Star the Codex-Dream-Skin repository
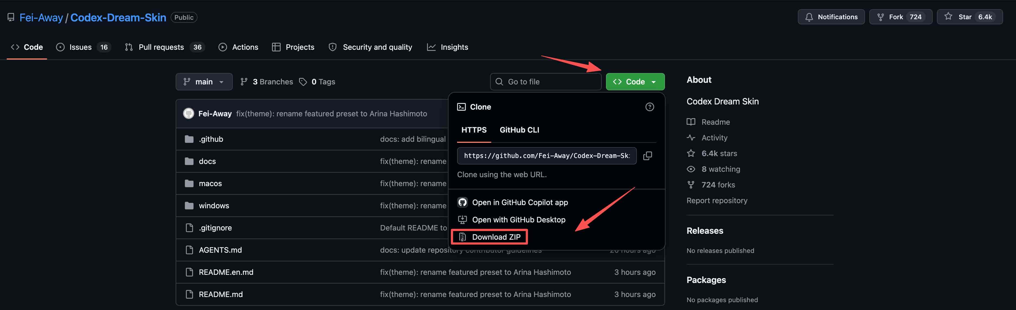 pyautogui.click(x=970, y=17)
